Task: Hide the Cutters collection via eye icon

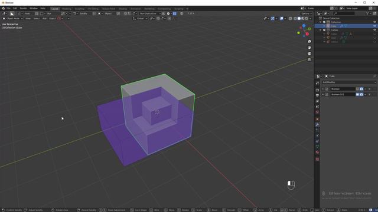Action: [374, 30]
